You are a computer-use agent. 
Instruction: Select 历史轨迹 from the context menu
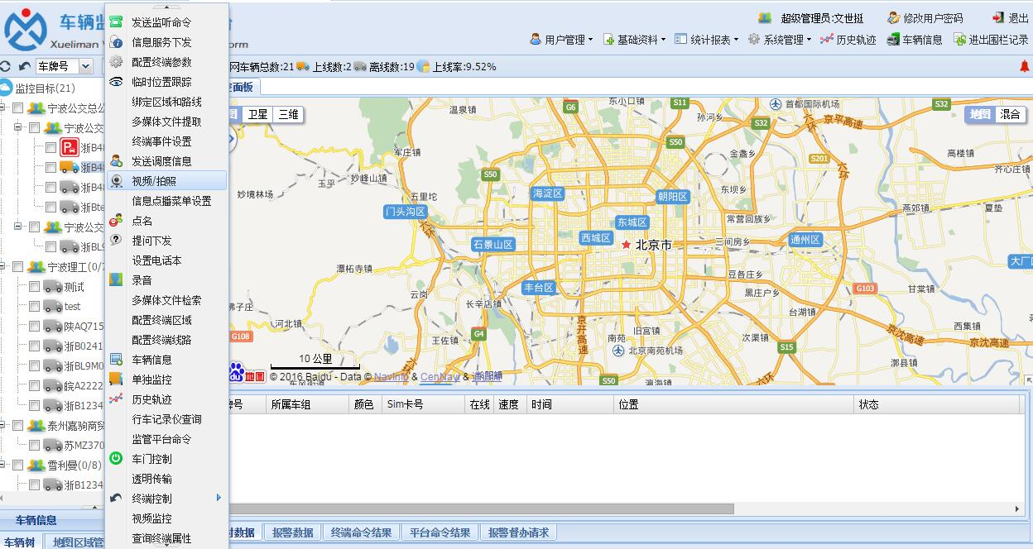point(151,399)
